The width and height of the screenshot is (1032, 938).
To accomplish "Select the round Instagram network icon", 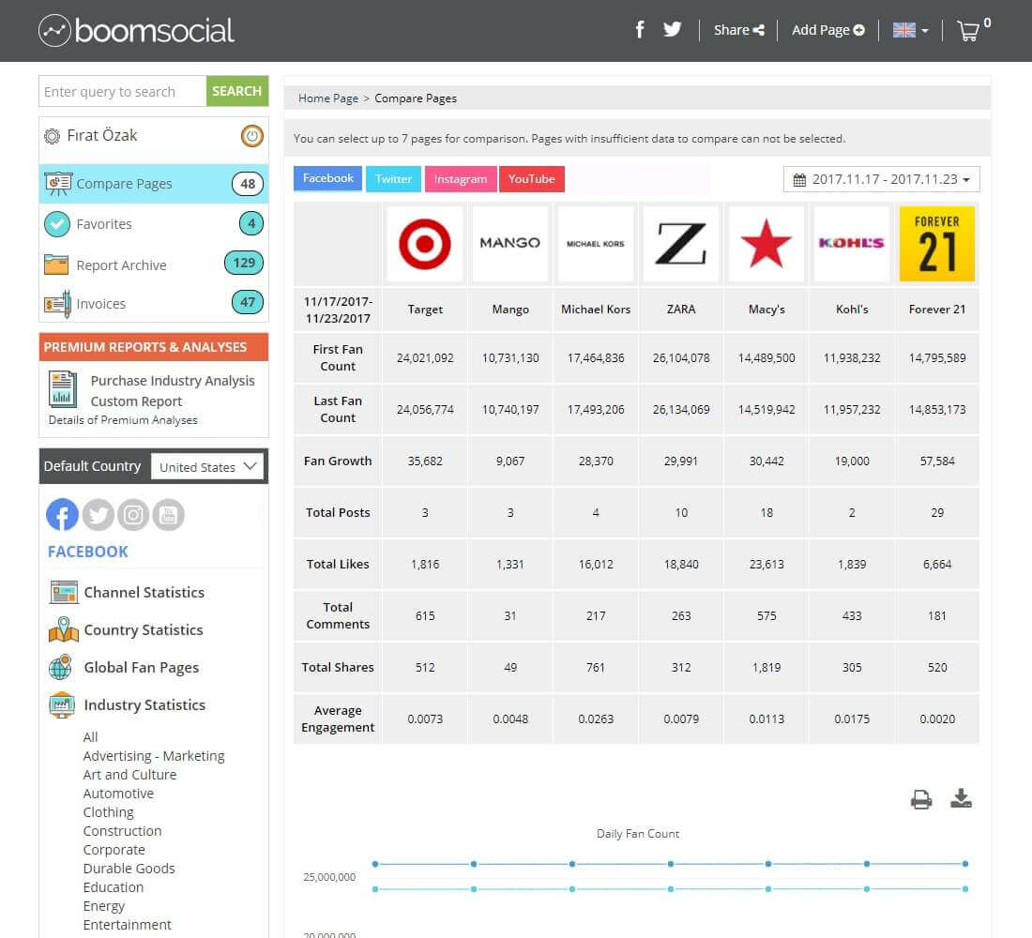I will click(133, 515).
